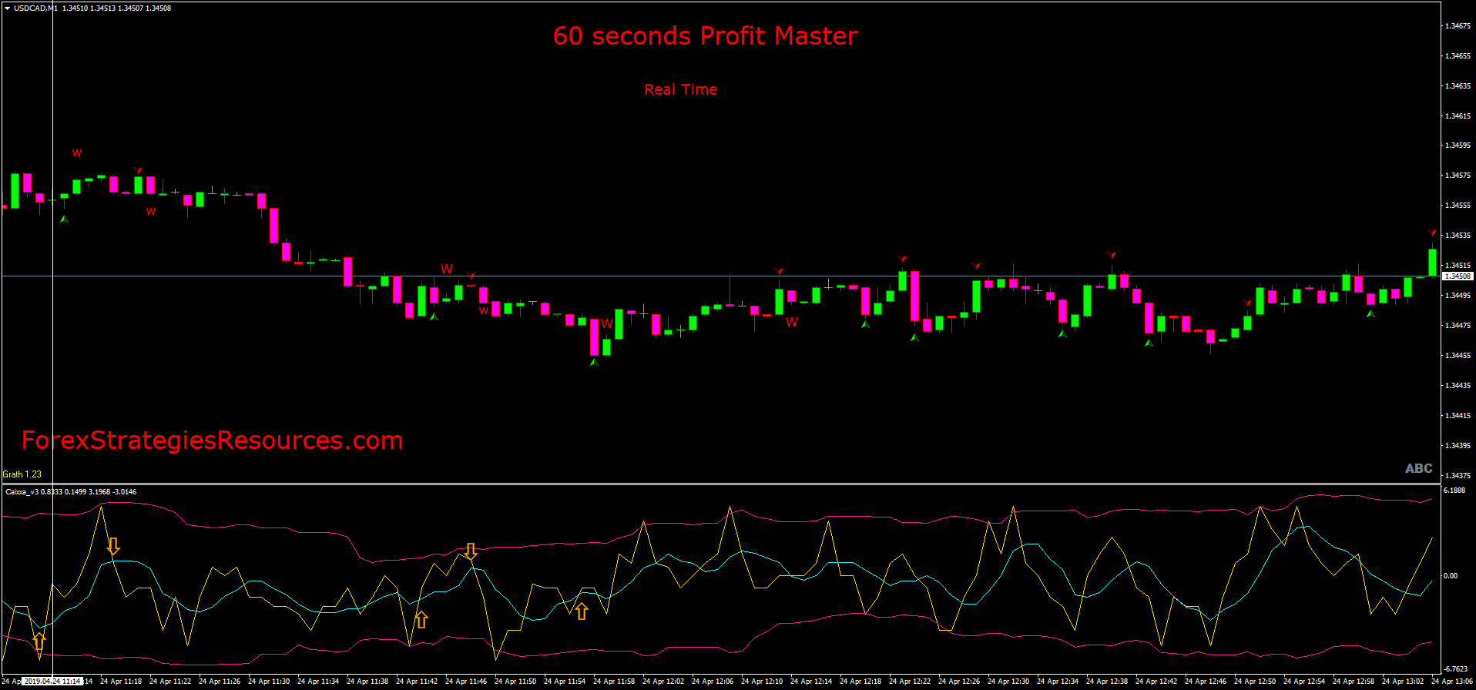Click price level 1.34595 on the scale
The height and width of the screenshot is (690, 1476).
1458,146
